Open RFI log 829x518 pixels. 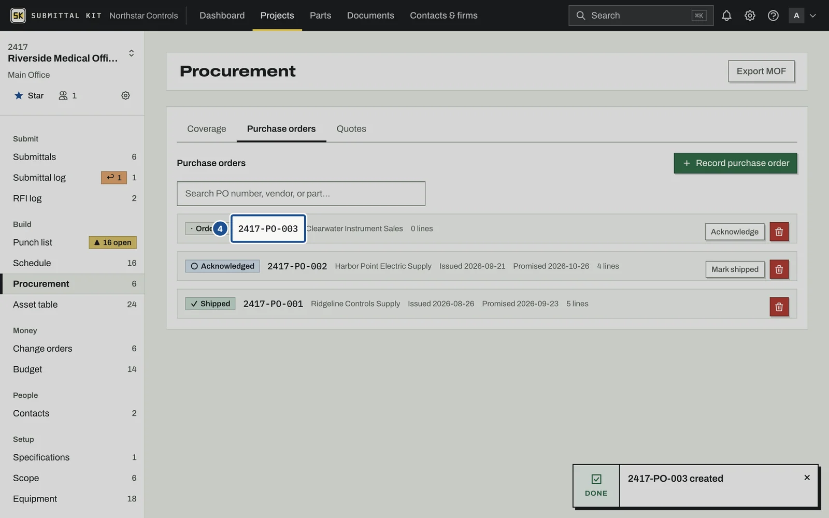click(x=73, y=198)
